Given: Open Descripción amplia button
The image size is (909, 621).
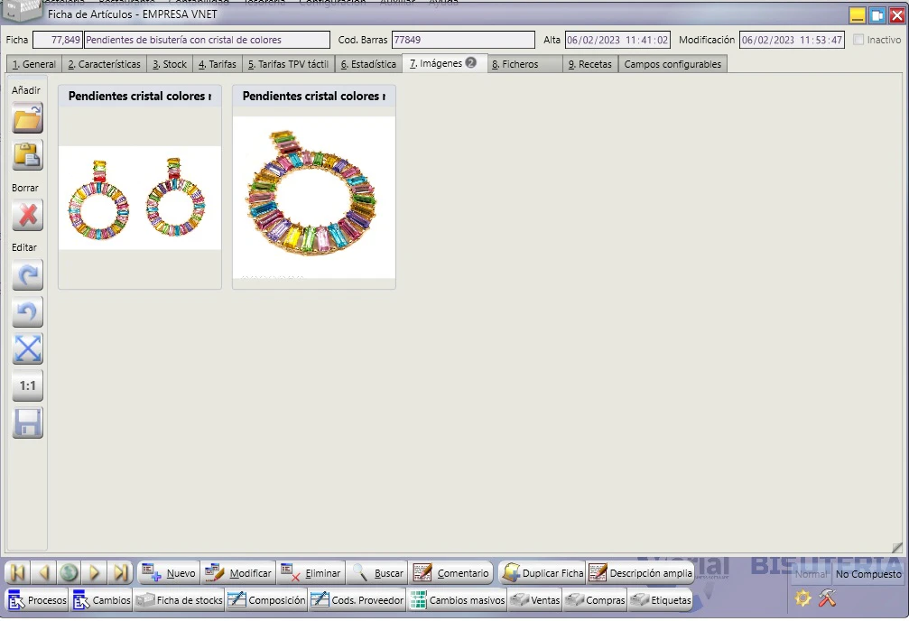Looking at the screenshot, I should click(x=641, y=573).
